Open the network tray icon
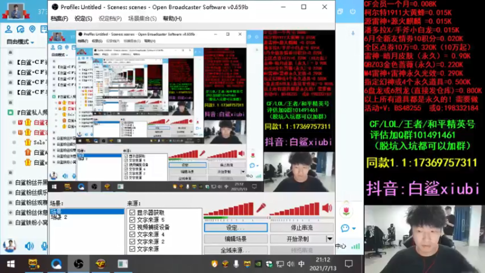The height and width of the screenshot is (273, 485). [x=280, y=264]
